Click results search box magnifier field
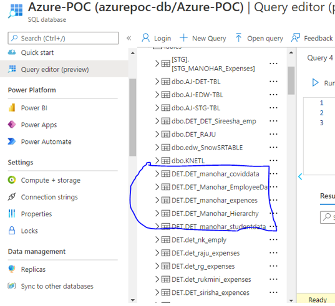Viewport: 335px width, 306px height. (x=328, y=218)
